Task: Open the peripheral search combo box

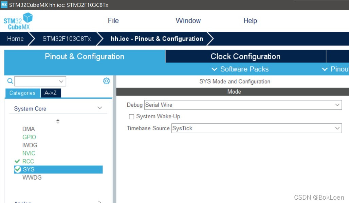Action: click(40, 81)
